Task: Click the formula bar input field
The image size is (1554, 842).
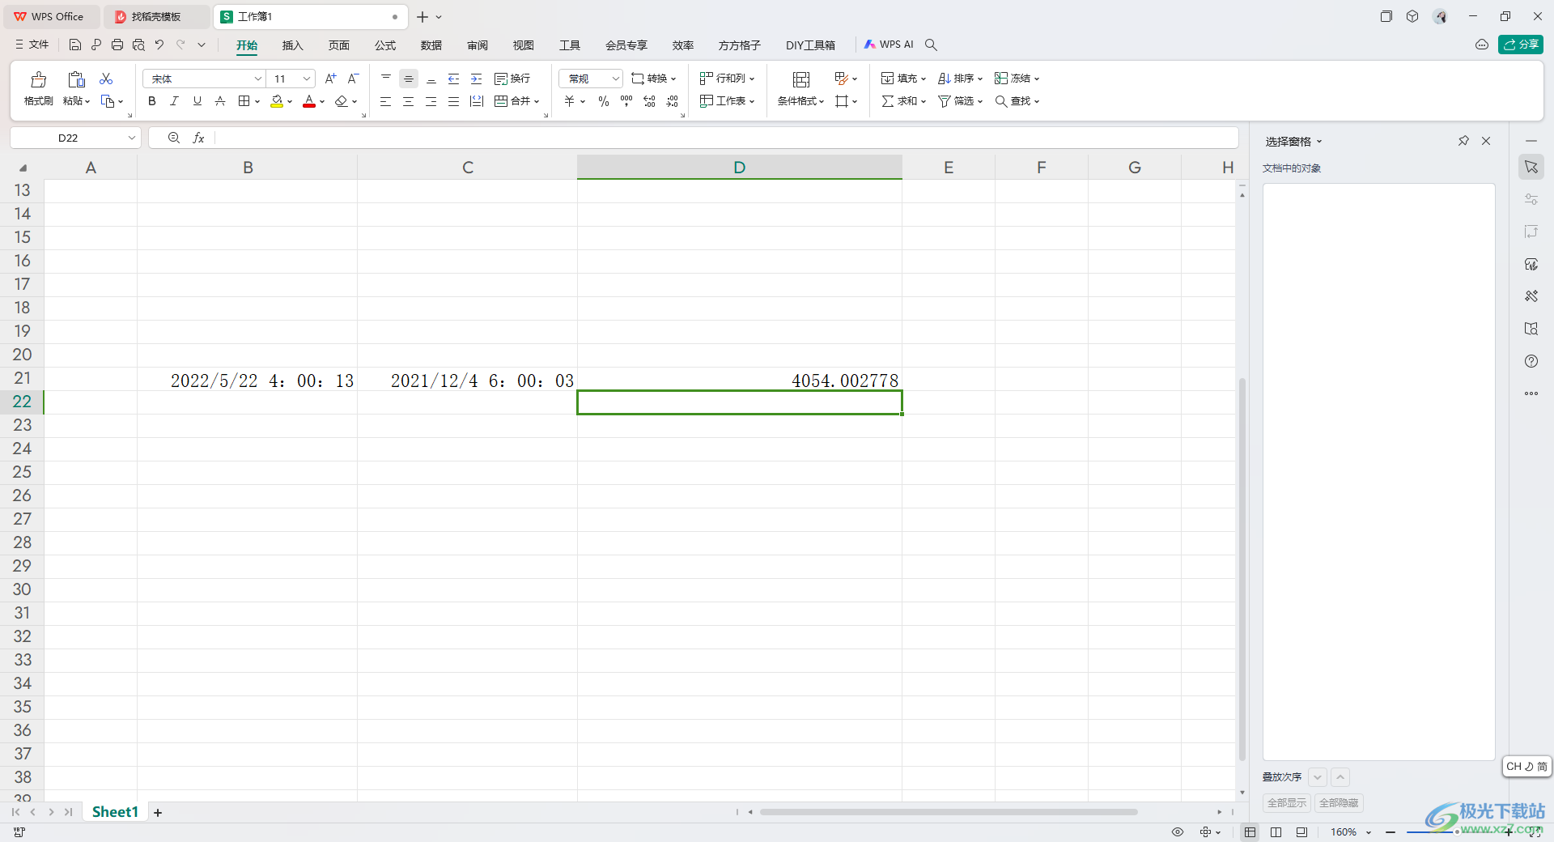Action: 725,138
